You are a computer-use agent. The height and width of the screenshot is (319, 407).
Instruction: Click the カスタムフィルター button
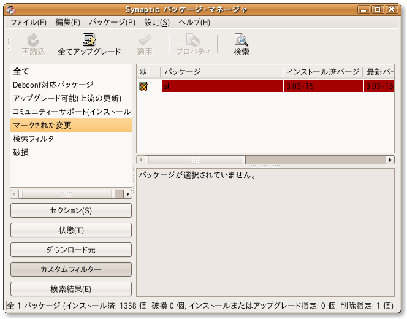coord(71,269)
